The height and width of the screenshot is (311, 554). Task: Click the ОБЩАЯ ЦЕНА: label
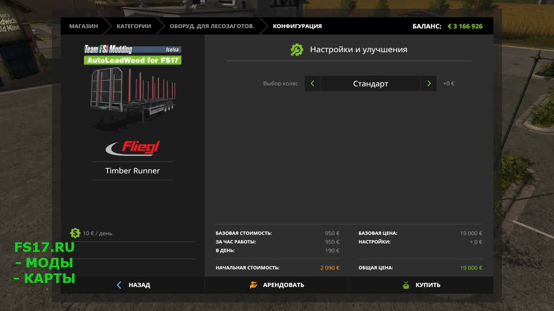coord(376,268)
